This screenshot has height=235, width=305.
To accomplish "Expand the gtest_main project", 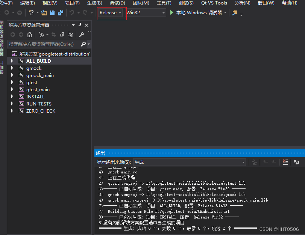I will coord(12,89).
